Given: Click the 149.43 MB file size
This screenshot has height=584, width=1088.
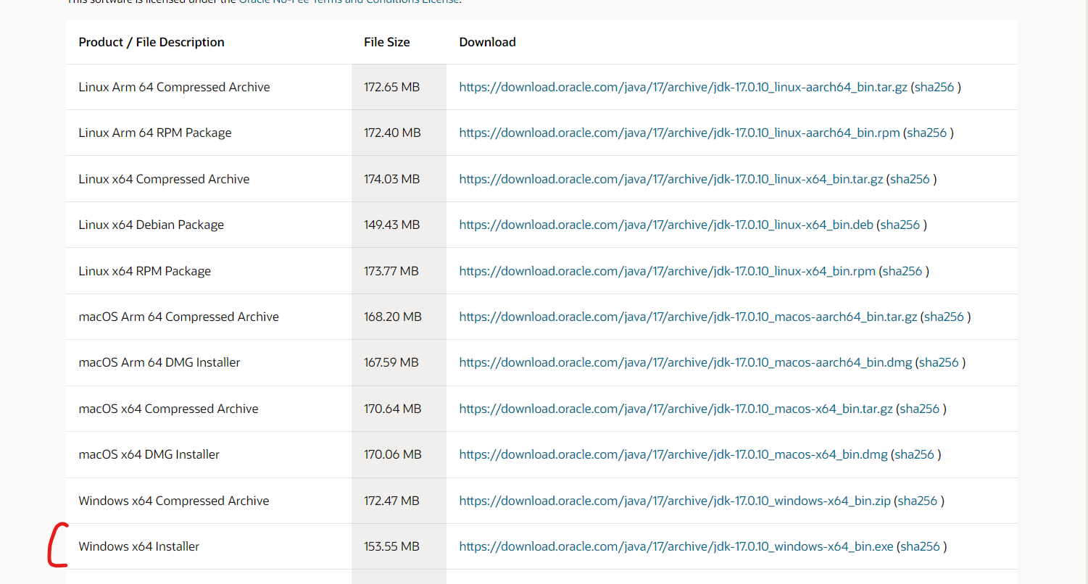Looking at the screenshot, I should click(392, 225).
